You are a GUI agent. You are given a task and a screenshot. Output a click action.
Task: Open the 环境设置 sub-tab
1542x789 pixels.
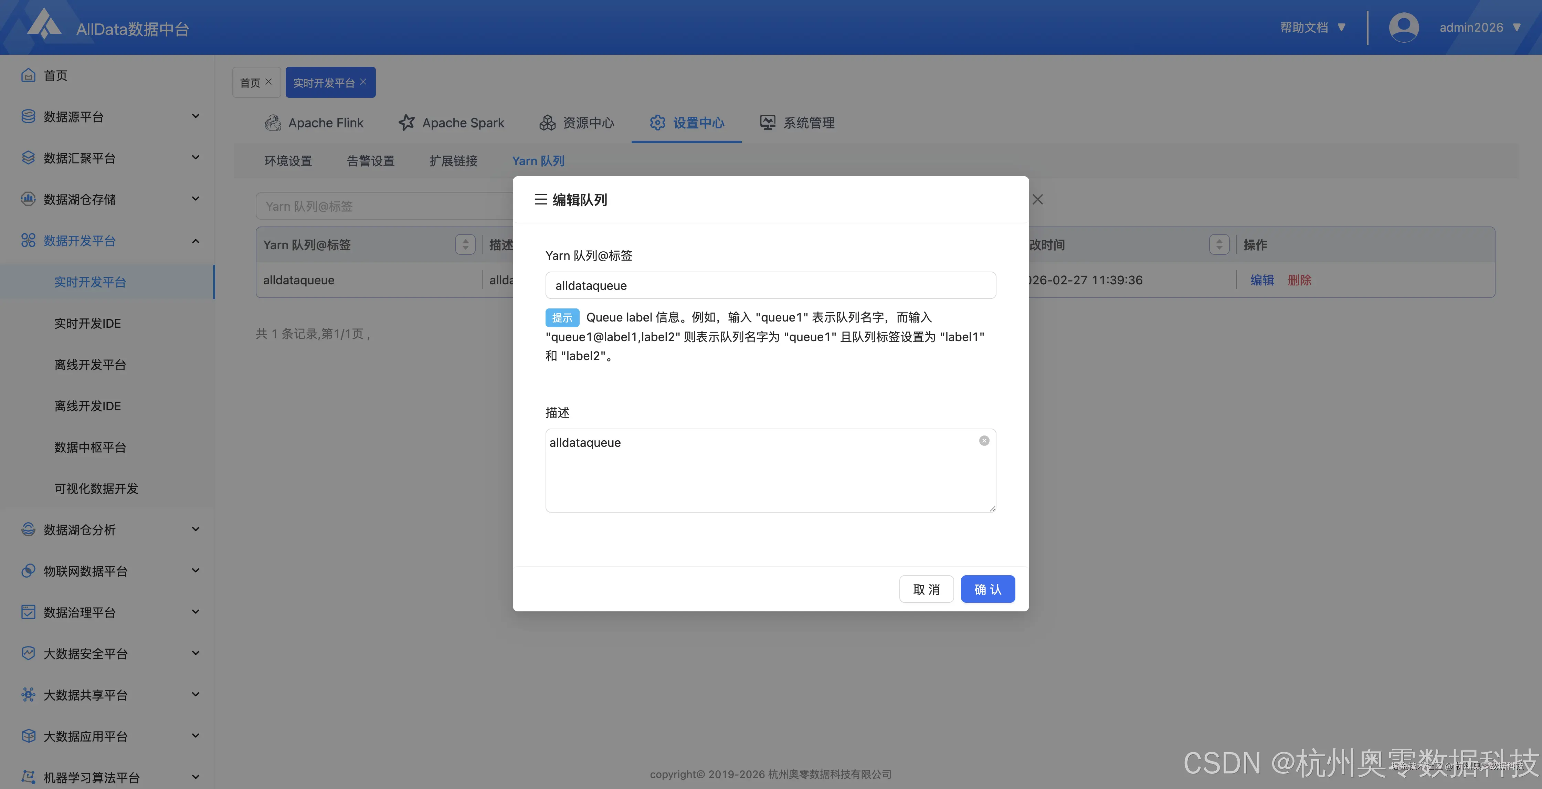(x=288, y=161)
